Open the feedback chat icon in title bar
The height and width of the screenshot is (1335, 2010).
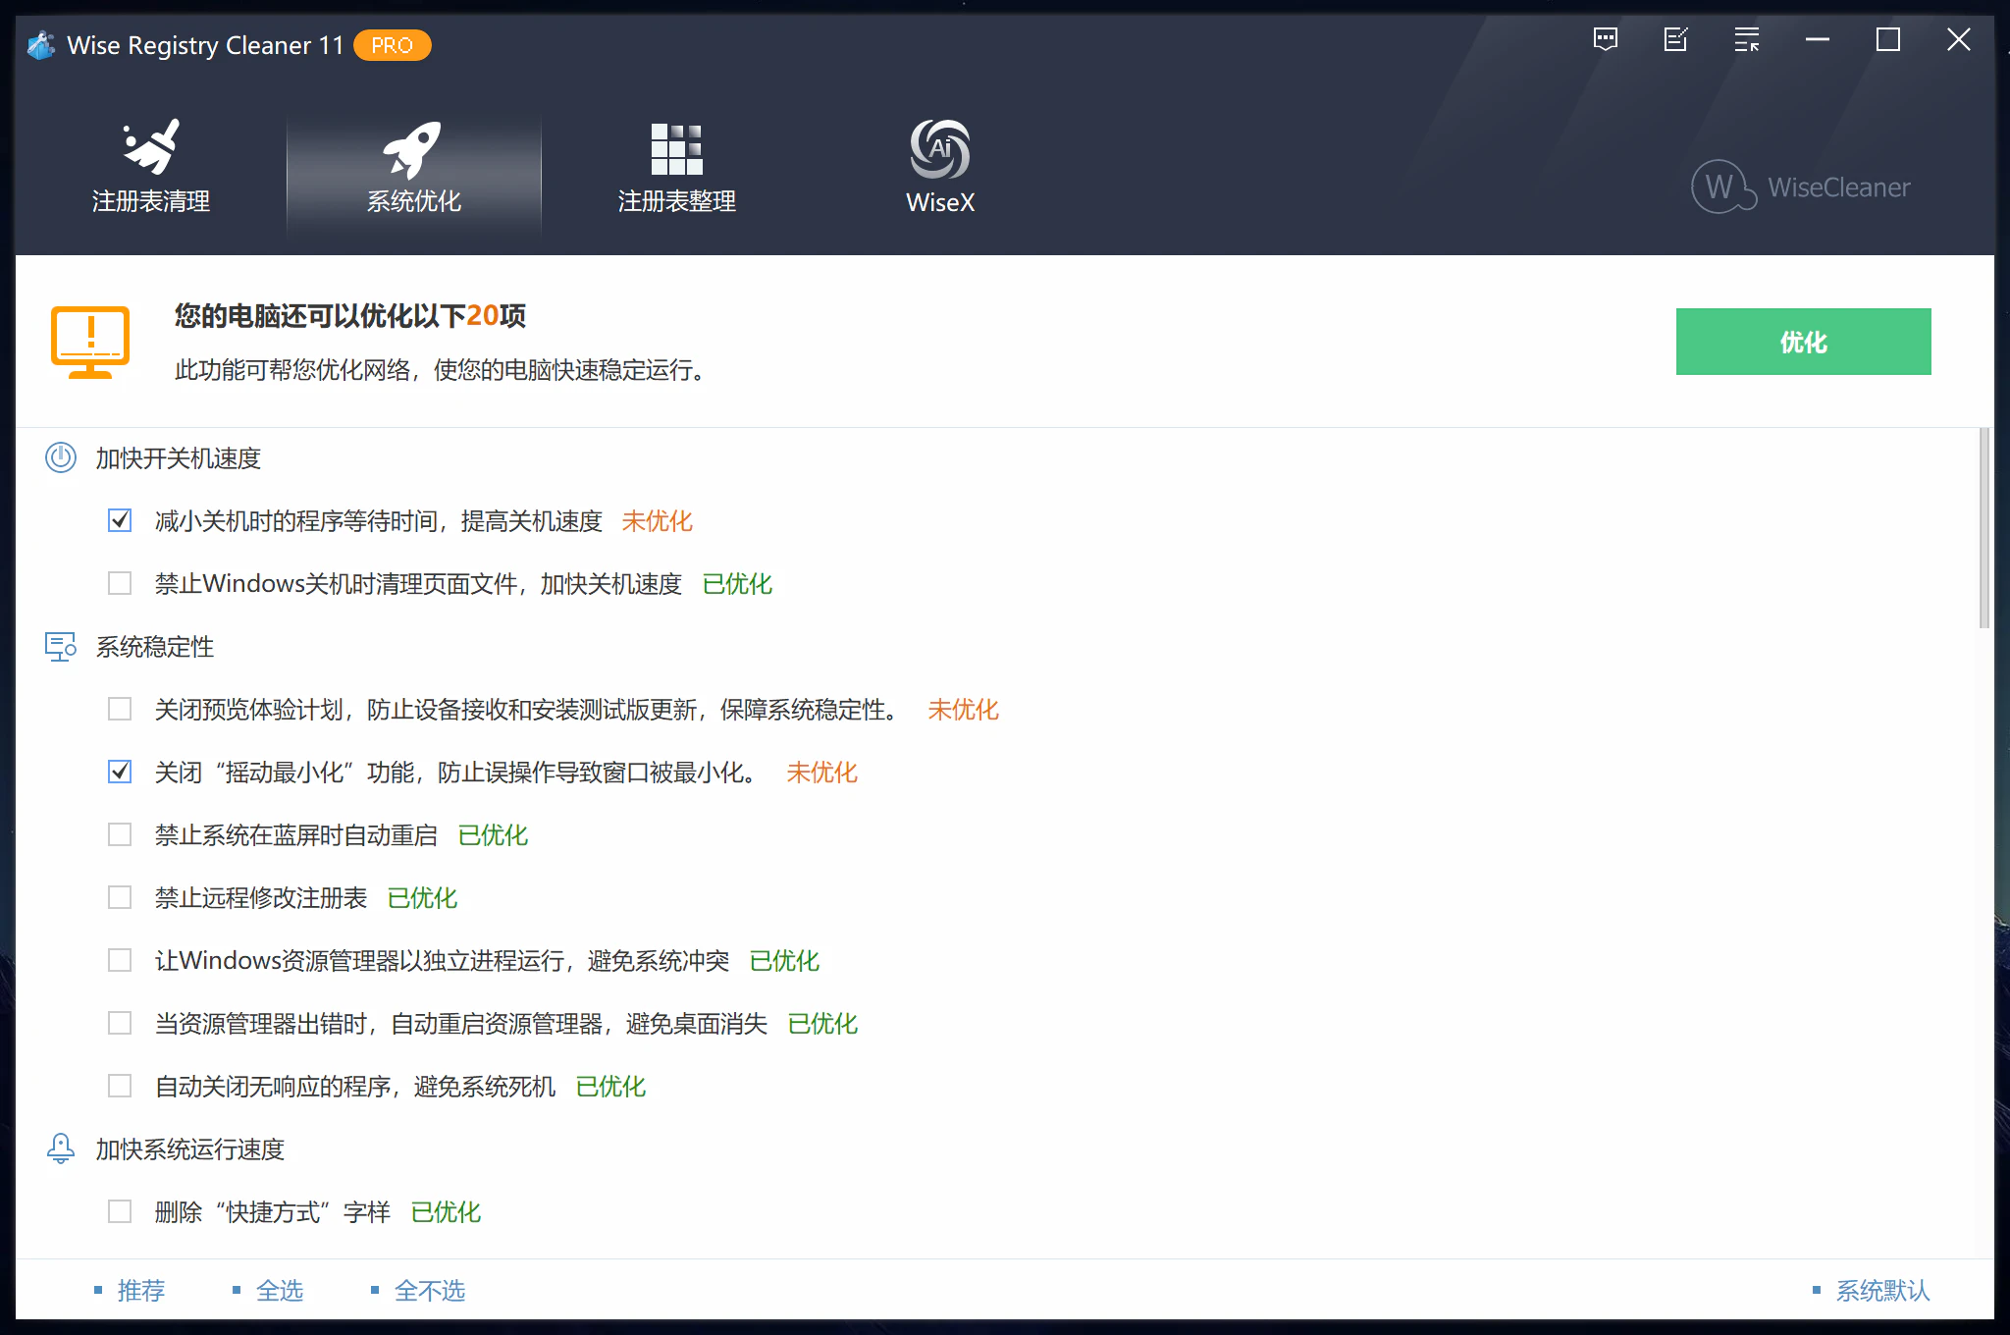point(1606,40)
